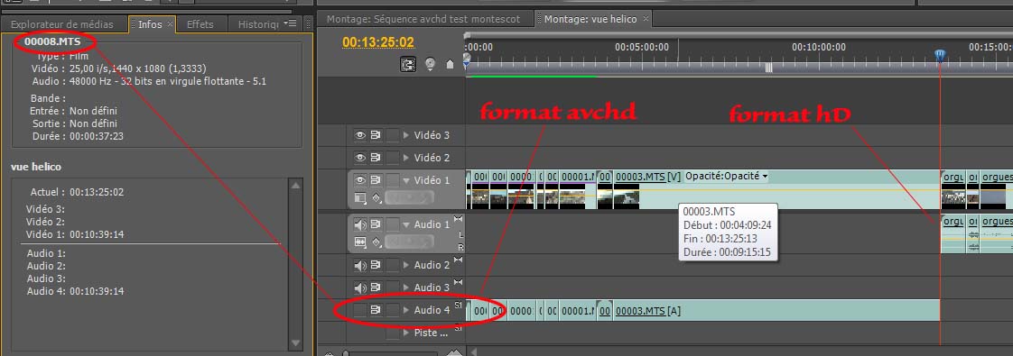Collapse the Audio 1 track
The width and height of the screenshot is (1013, 356).
[406, 225]
